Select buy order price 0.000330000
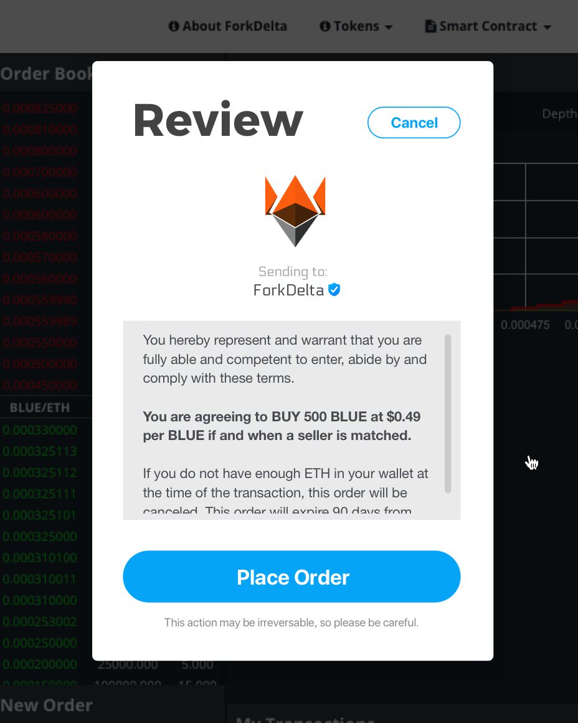 click(40, 430)
